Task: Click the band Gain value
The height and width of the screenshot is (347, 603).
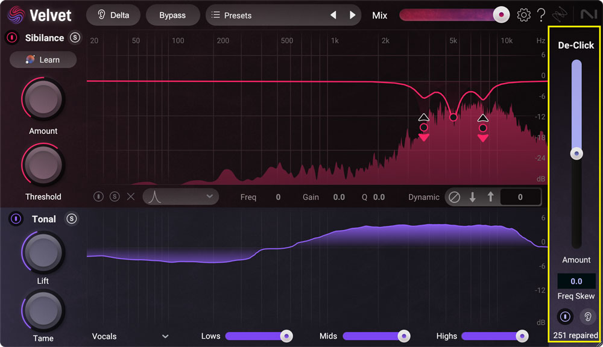Action: click(339, 197)
